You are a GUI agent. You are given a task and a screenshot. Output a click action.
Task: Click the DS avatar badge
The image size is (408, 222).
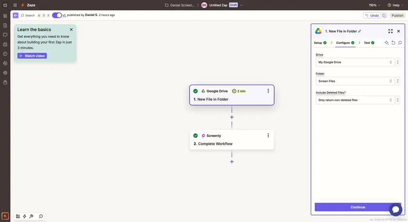click(x=204, y=5)
